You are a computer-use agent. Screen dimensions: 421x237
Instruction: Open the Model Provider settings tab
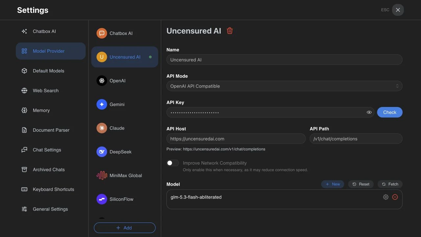click(x=51, y=51)
